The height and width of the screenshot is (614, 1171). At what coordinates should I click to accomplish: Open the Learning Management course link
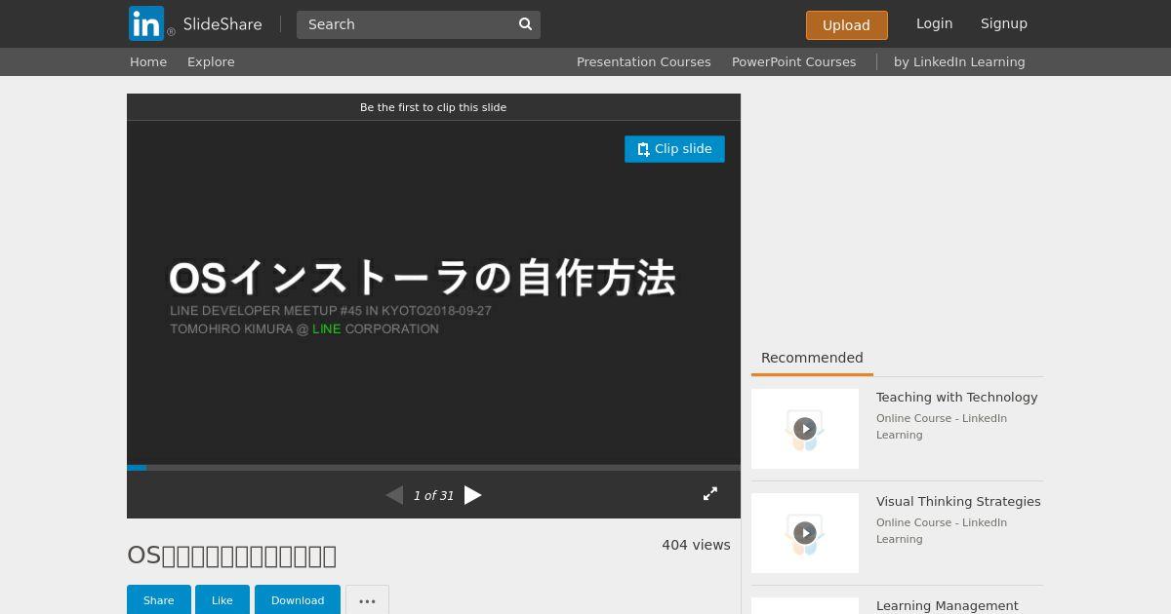click(x=948, y=605)
